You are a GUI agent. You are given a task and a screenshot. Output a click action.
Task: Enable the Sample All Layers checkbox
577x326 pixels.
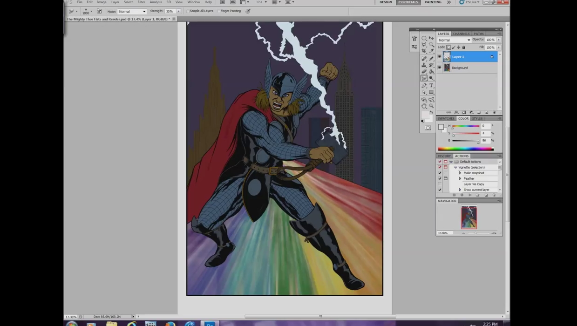[188, 11]
